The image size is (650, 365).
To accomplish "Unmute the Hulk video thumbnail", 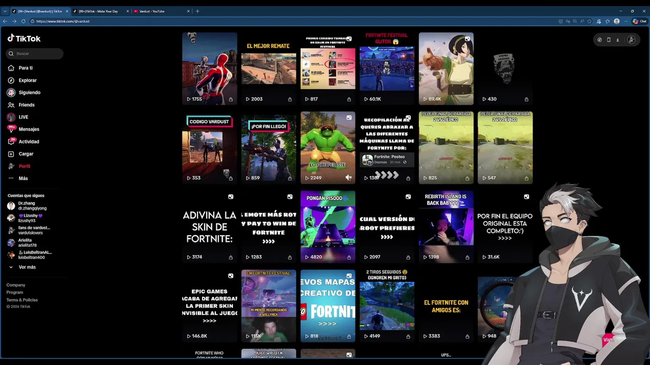I will click(348, 177).
